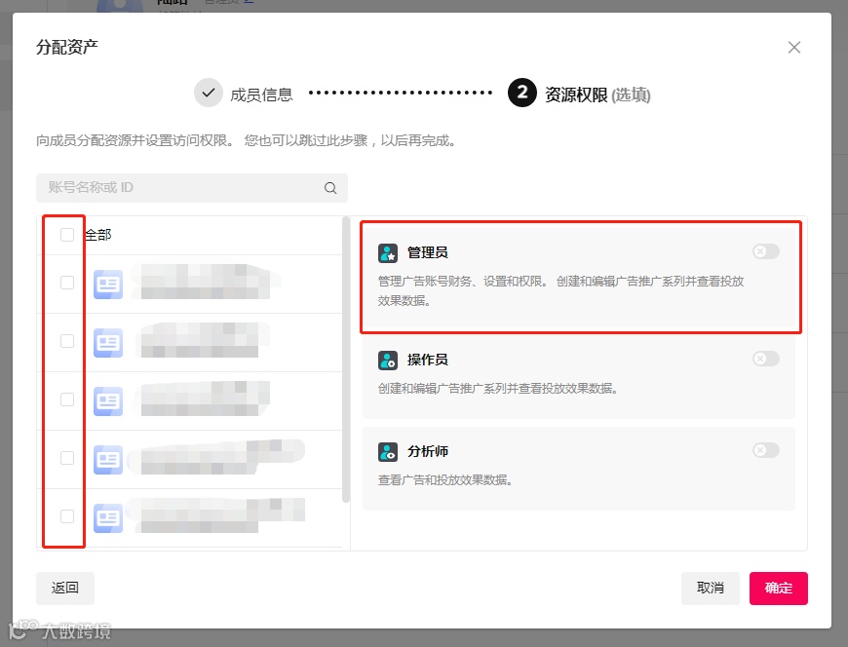Screen dimensions: 848x647
Task: Click the fourth account's card icon
Action: (x=108, y=460)
